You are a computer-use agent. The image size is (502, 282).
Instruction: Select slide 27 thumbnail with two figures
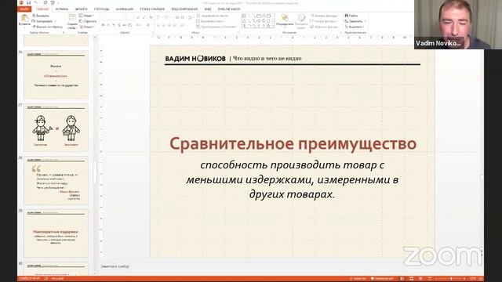point(56,128)
